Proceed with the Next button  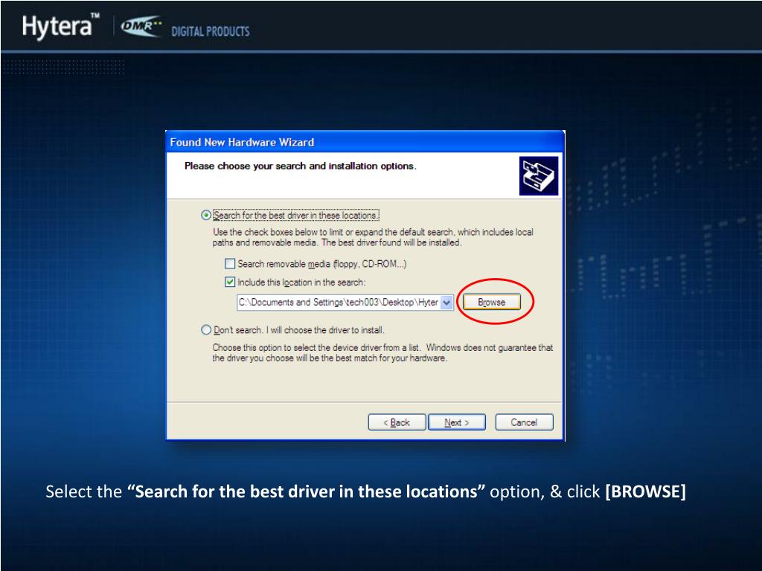[x=457, y=422]
